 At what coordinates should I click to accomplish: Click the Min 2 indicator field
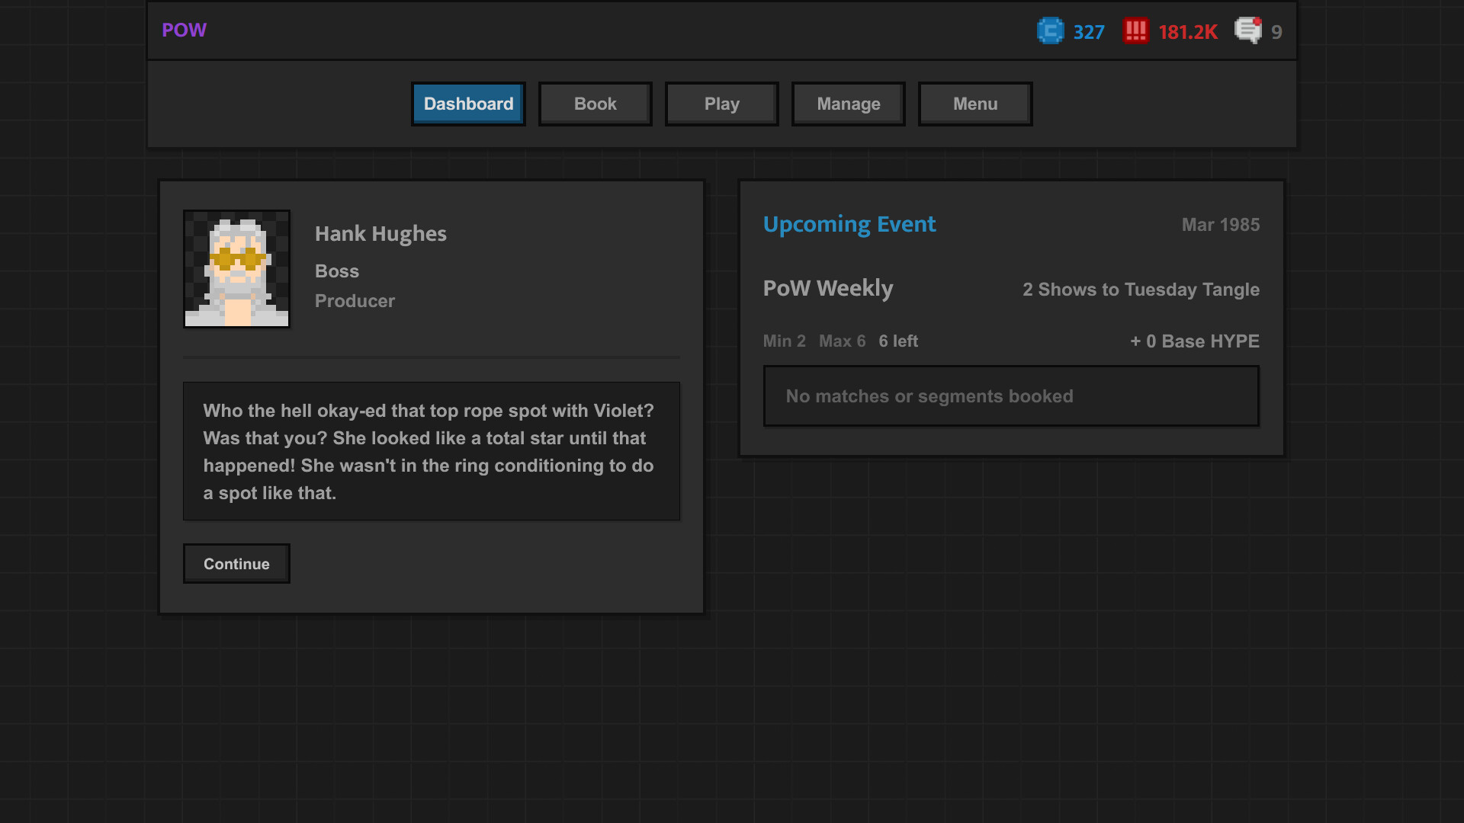(x=783, y=341)
